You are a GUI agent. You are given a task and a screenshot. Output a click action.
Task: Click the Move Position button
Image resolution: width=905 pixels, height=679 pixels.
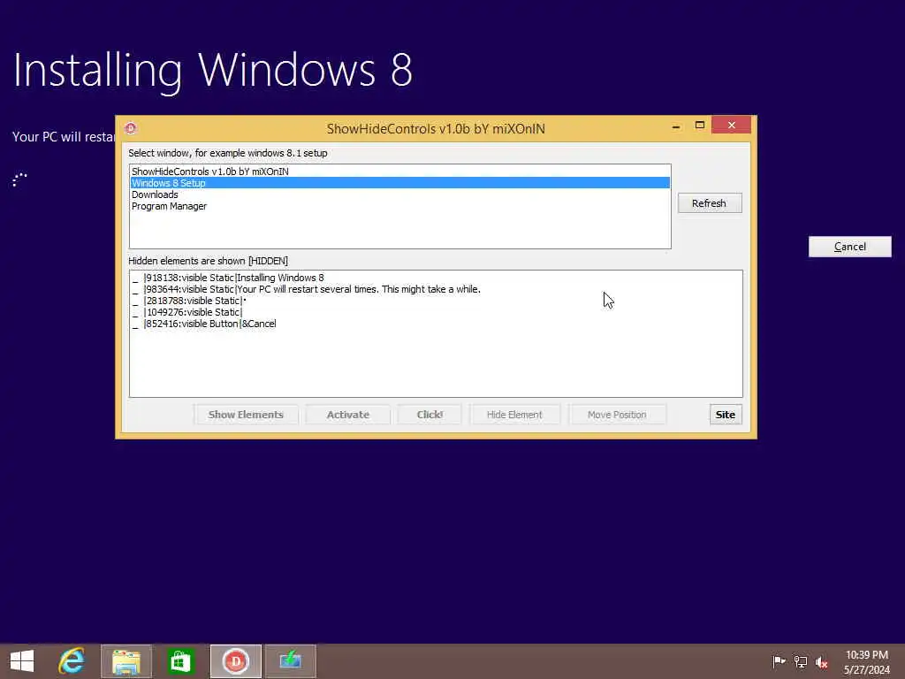pos(616,415)
